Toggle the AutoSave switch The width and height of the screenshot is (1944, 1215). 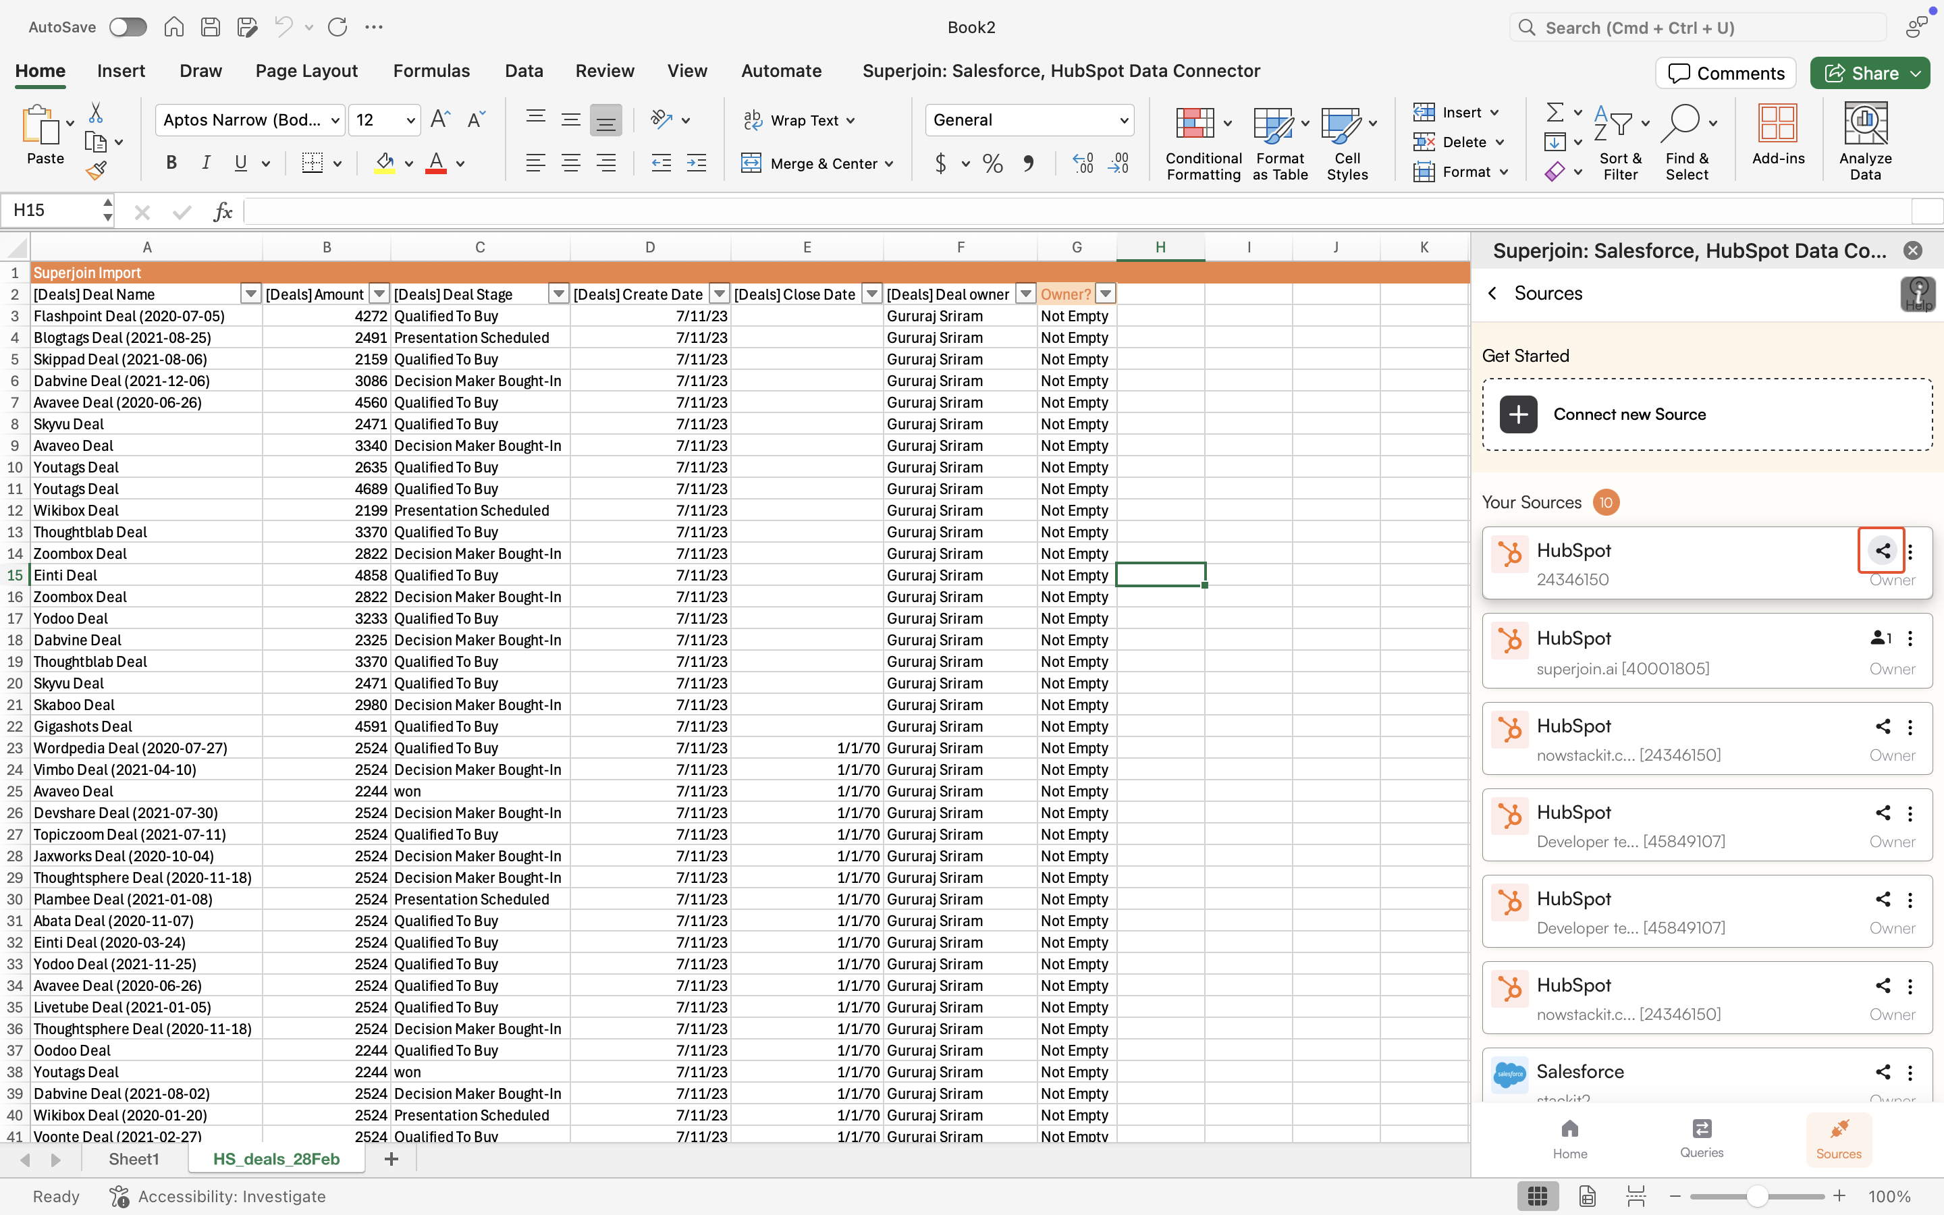[x=128, y=27]
